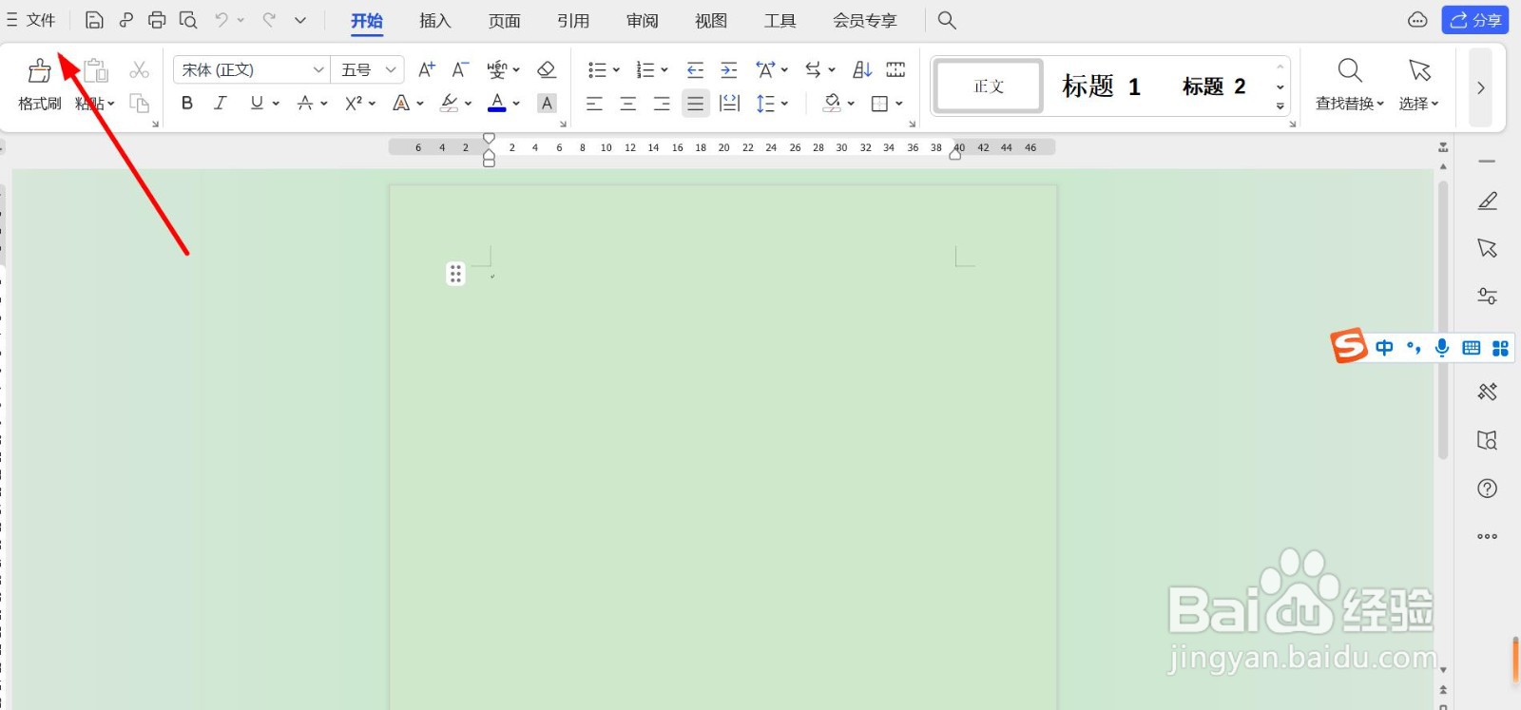Click the print icon
1521x710 pixels.
157,20
